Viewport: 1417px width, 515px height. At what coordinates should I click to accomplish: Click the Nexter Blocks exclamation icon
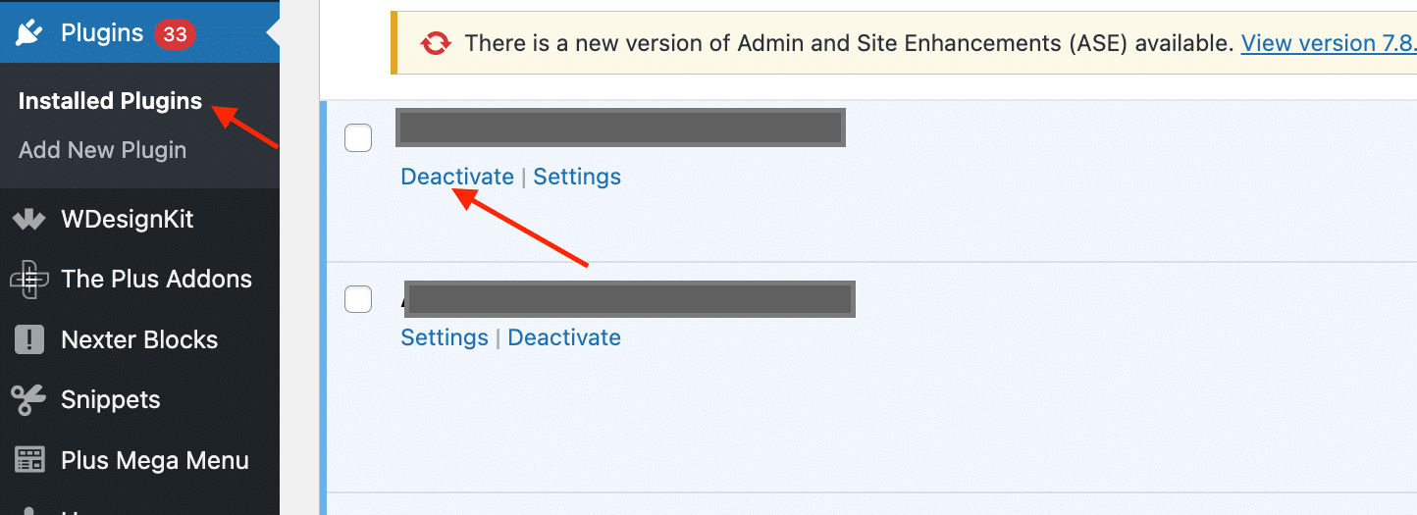29,340
